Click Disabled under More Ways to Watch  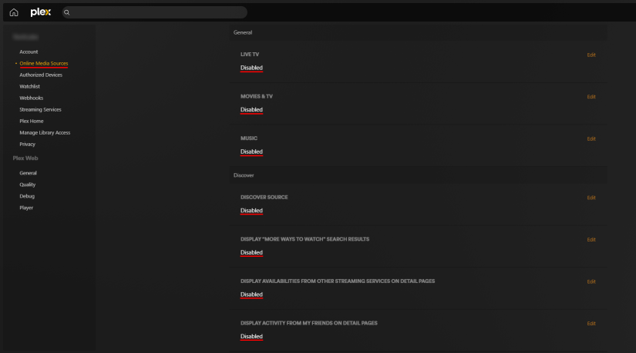coord(251,252)
